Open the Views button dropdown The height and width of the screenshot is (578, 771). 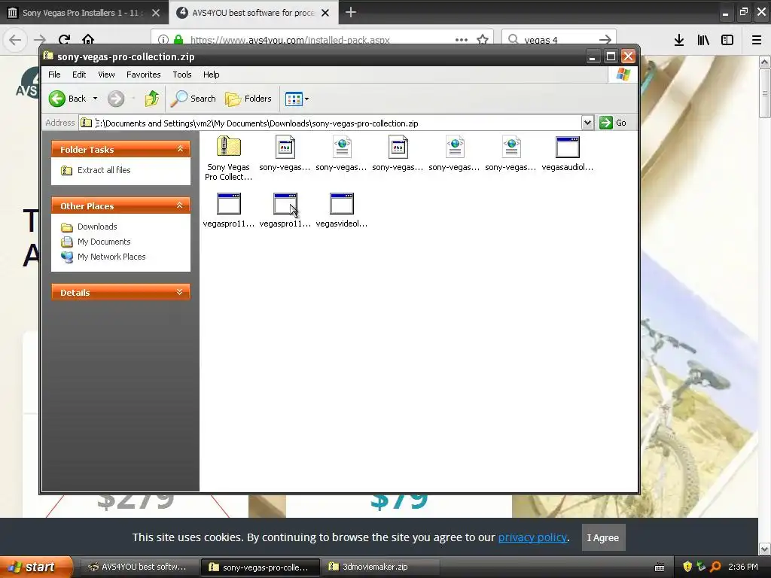coord(297,99)
